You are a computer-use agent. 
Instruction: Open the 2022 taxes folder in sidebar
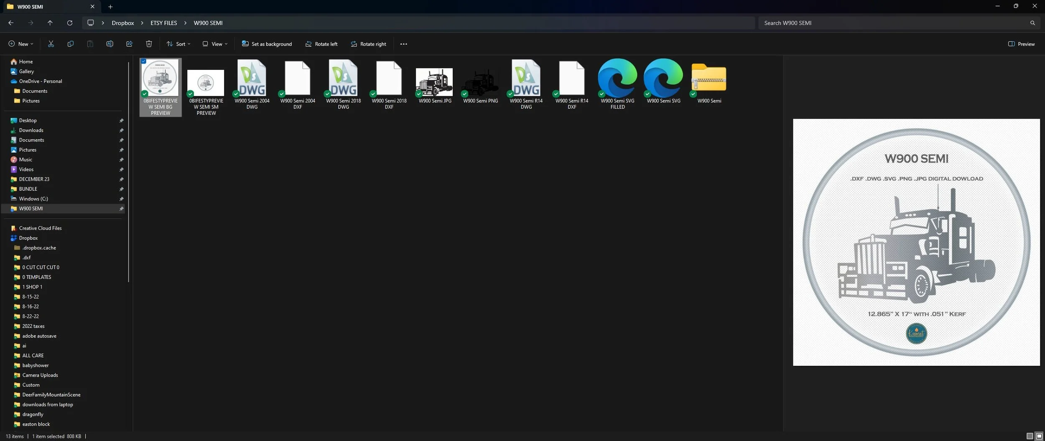pyautogui.click(x=33, y=326)
